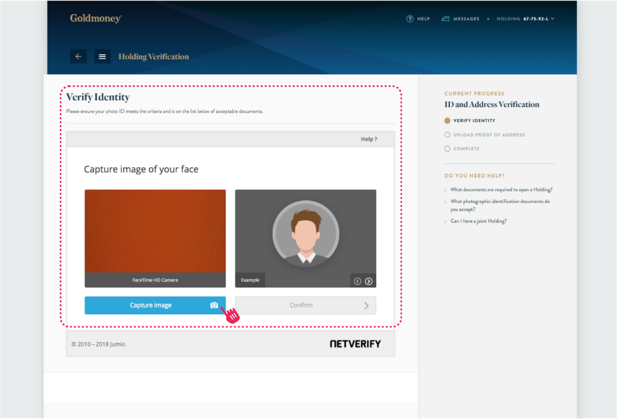
Task: Click the Holding Verification title
Action: [x=154, y=57]
